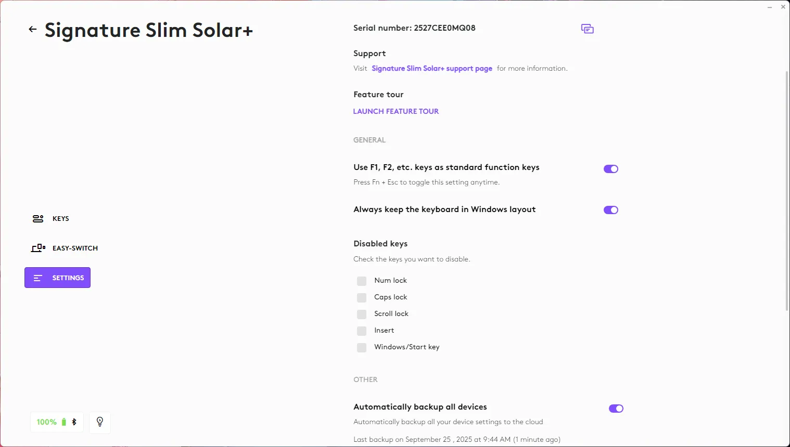Image resolution: width=790 pixels, height=447 pixels.
Task: Click the Disabled keys heading
Action: 380,244
